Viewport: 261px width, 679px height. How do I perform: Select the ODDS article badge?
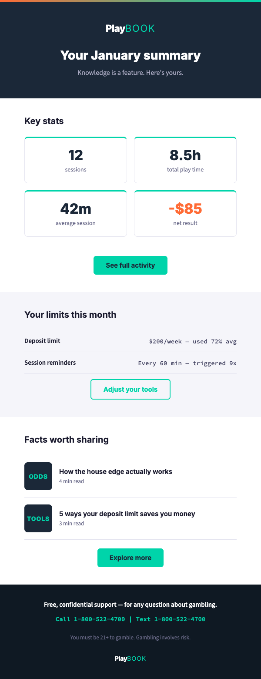pyautogui.click(x=38, y=476)
